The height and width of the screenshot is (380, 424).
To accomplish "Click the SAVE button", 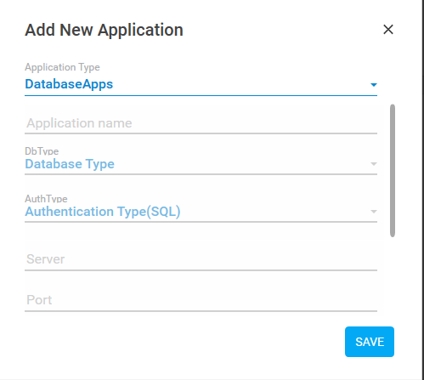I will tap(370, 342).
